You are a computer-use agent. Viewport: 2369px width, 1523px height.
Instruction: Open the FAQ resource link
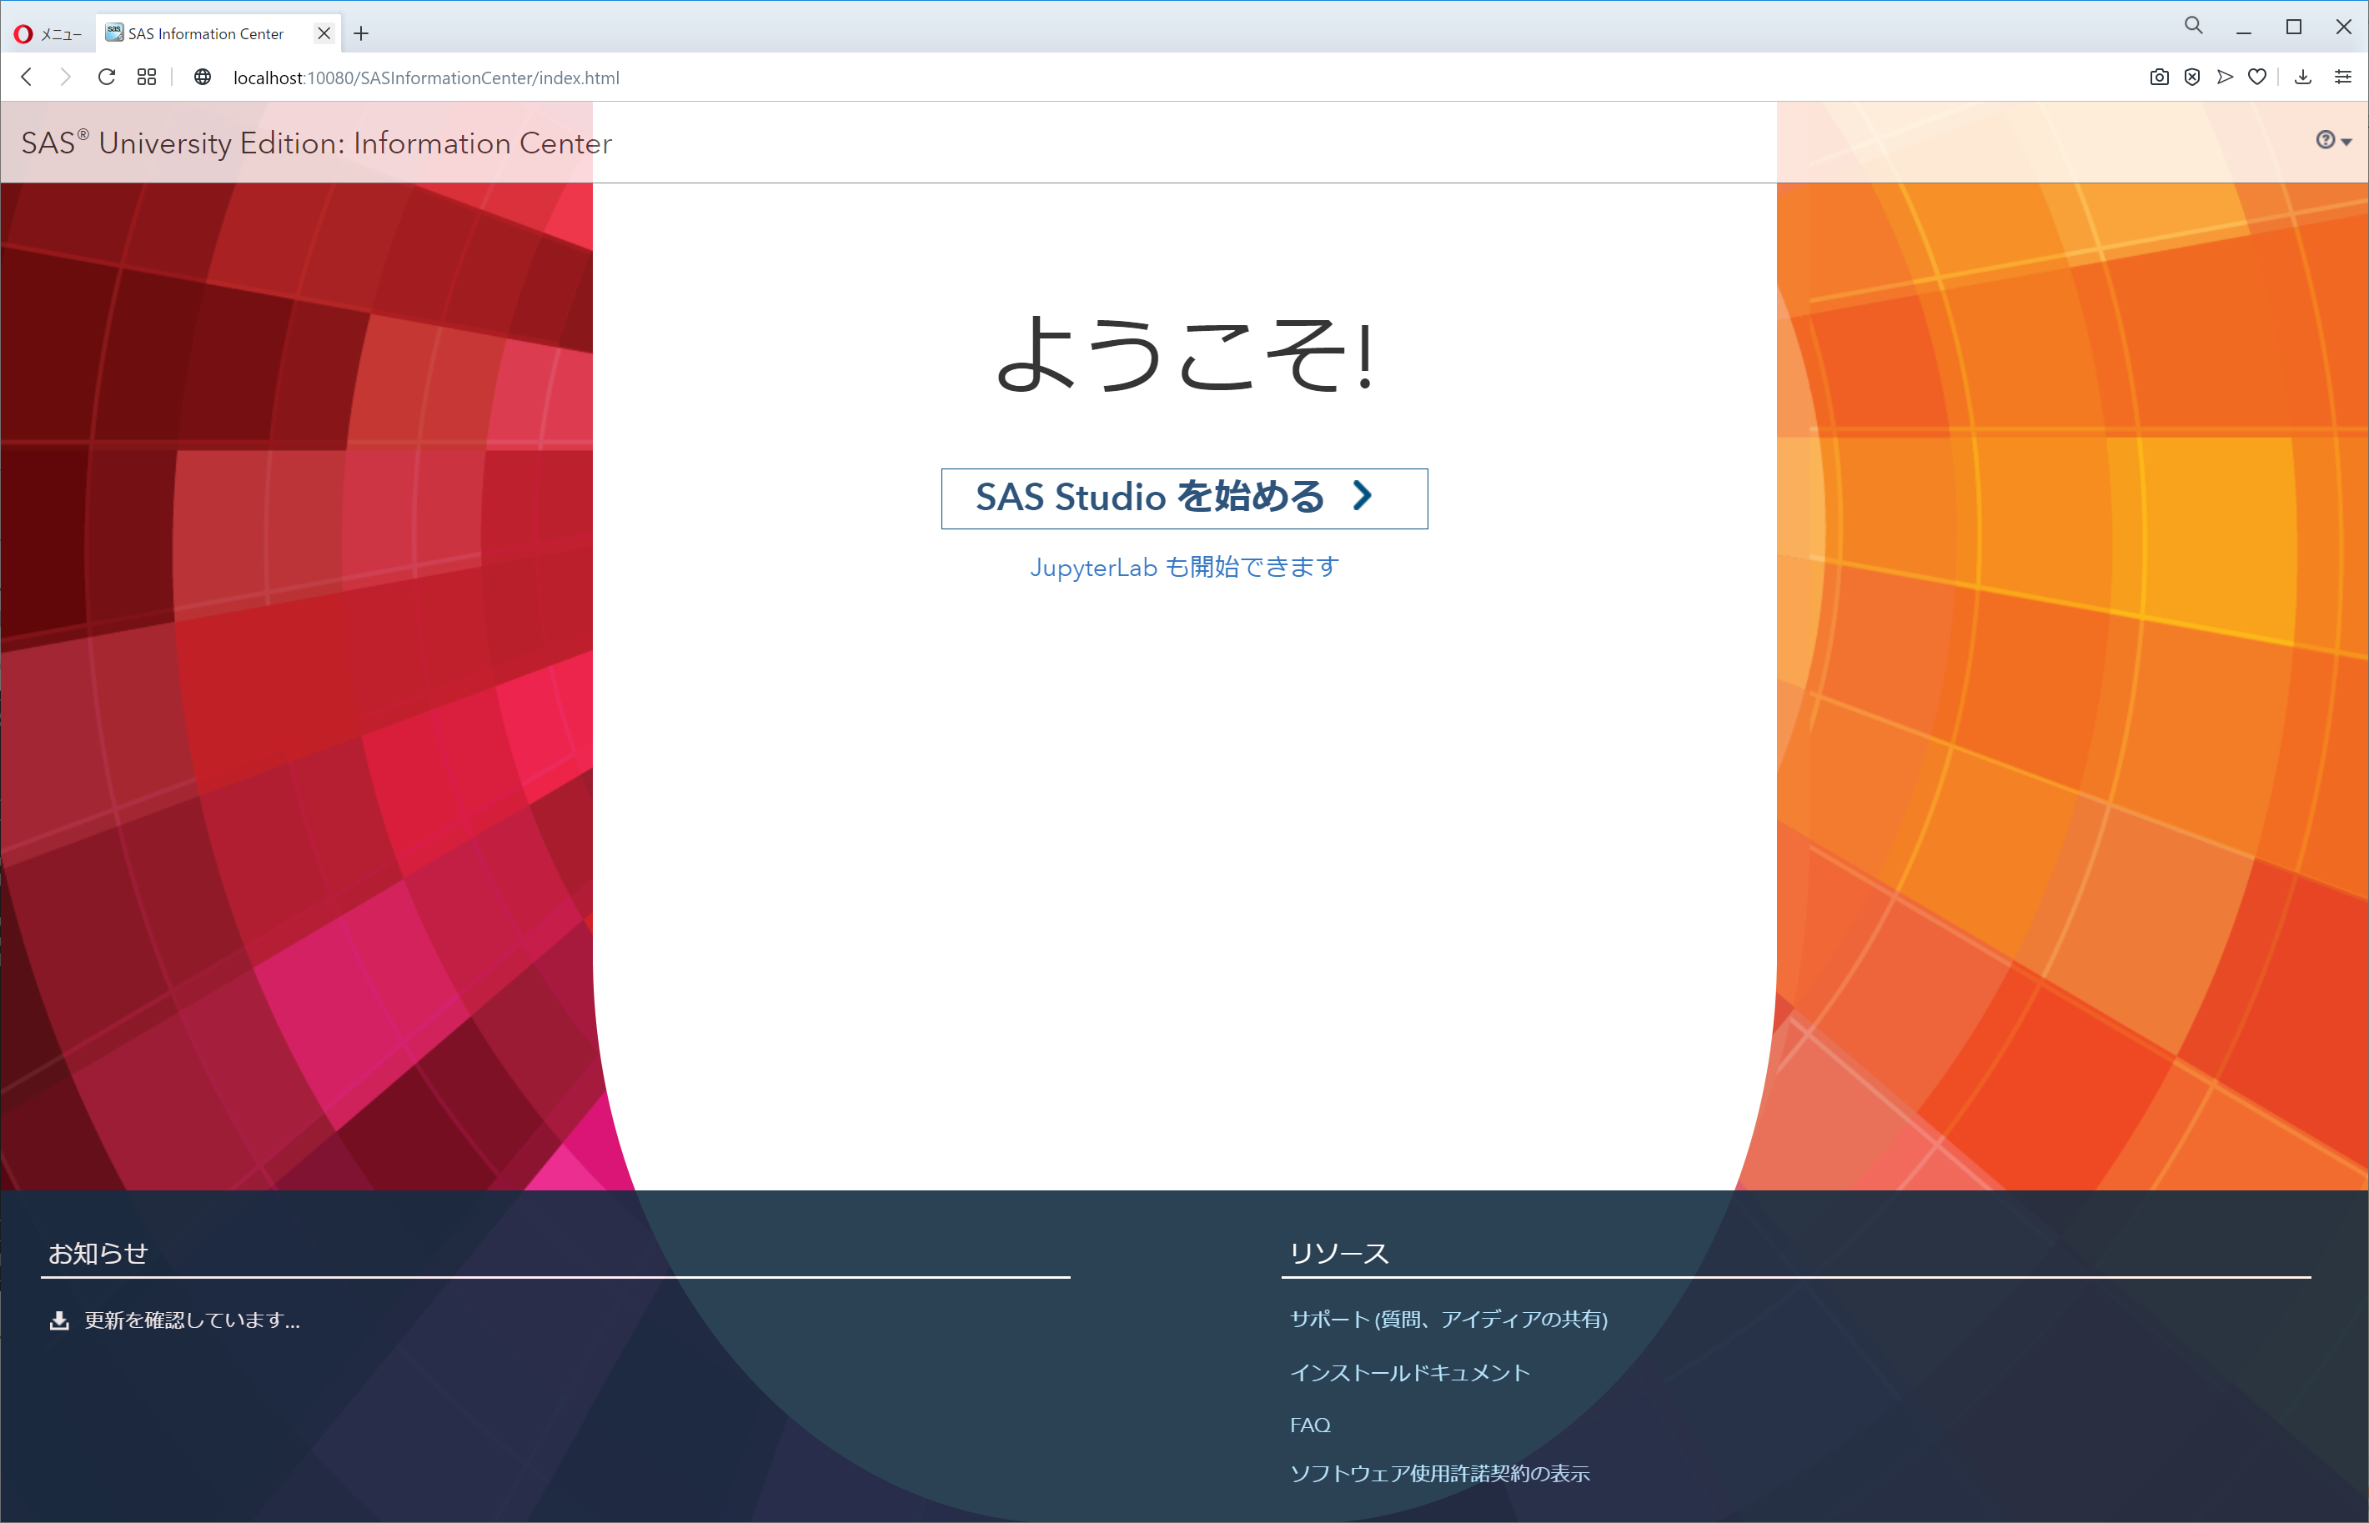[x=1310, y=1425]
